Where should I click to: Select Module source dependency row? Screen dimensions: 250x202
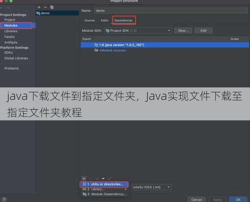164,50
